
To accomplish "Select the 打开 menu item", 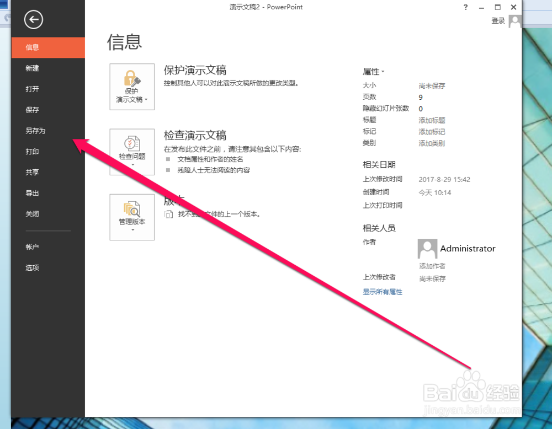I will 48,89.
